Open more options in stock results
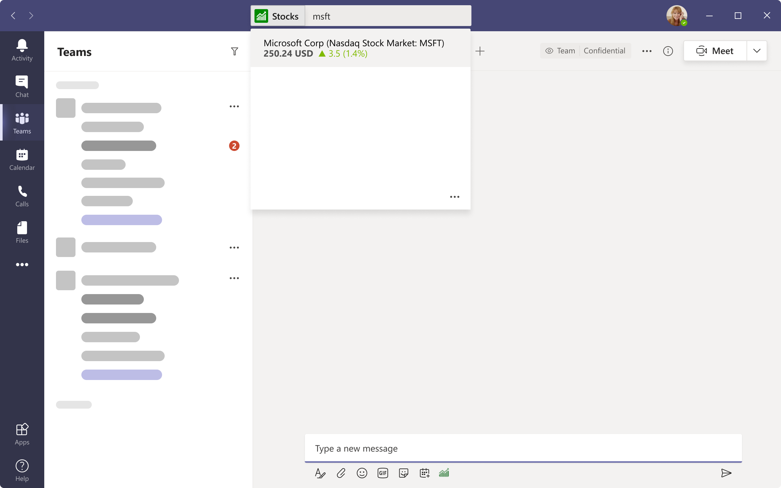The width and height of the screenshot is (781, 488). point(455,197)
